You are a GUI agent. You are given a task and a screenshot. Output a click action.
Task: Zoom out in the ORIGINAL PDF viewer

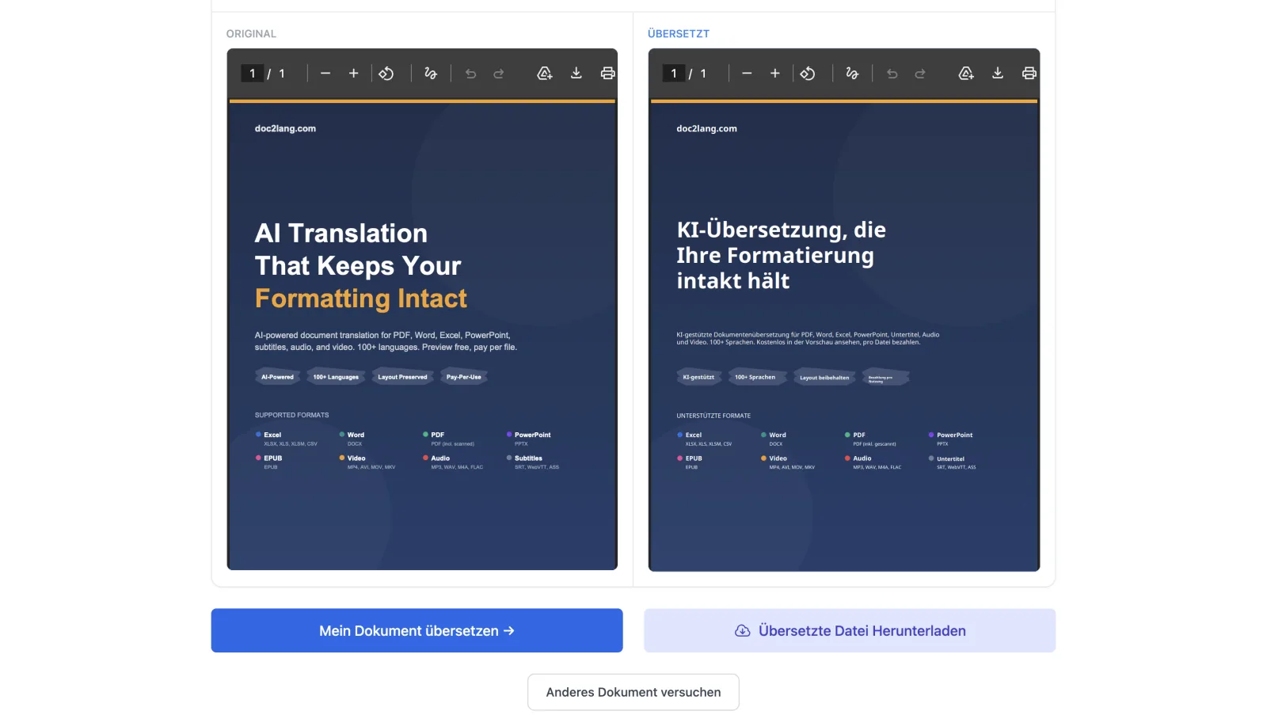[x=325, y=74]
